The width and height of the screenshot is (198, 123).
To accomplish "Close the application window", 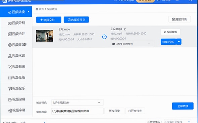I will click(191, 1).
